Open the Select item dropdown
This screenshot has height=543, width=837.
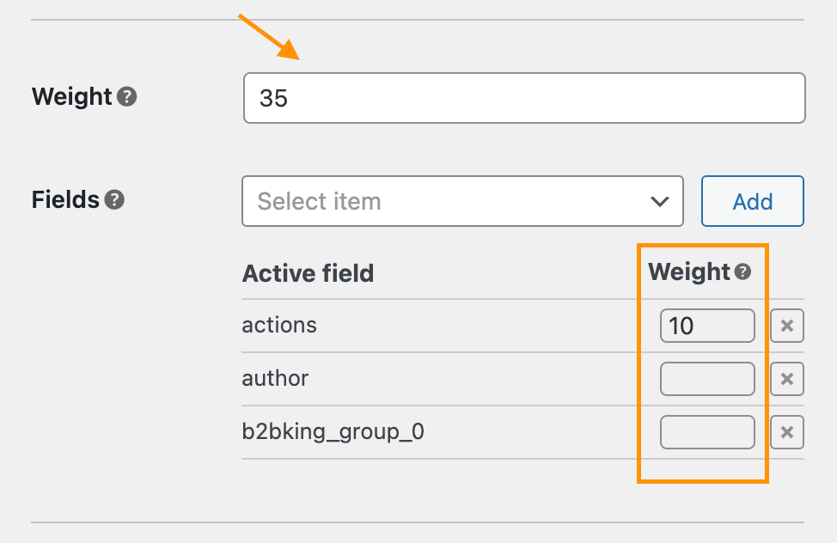462,201
